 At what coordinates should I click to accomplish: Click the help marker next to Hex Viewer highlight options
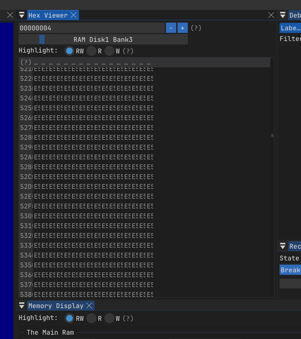pyautogui.click(x=128, y=51)
